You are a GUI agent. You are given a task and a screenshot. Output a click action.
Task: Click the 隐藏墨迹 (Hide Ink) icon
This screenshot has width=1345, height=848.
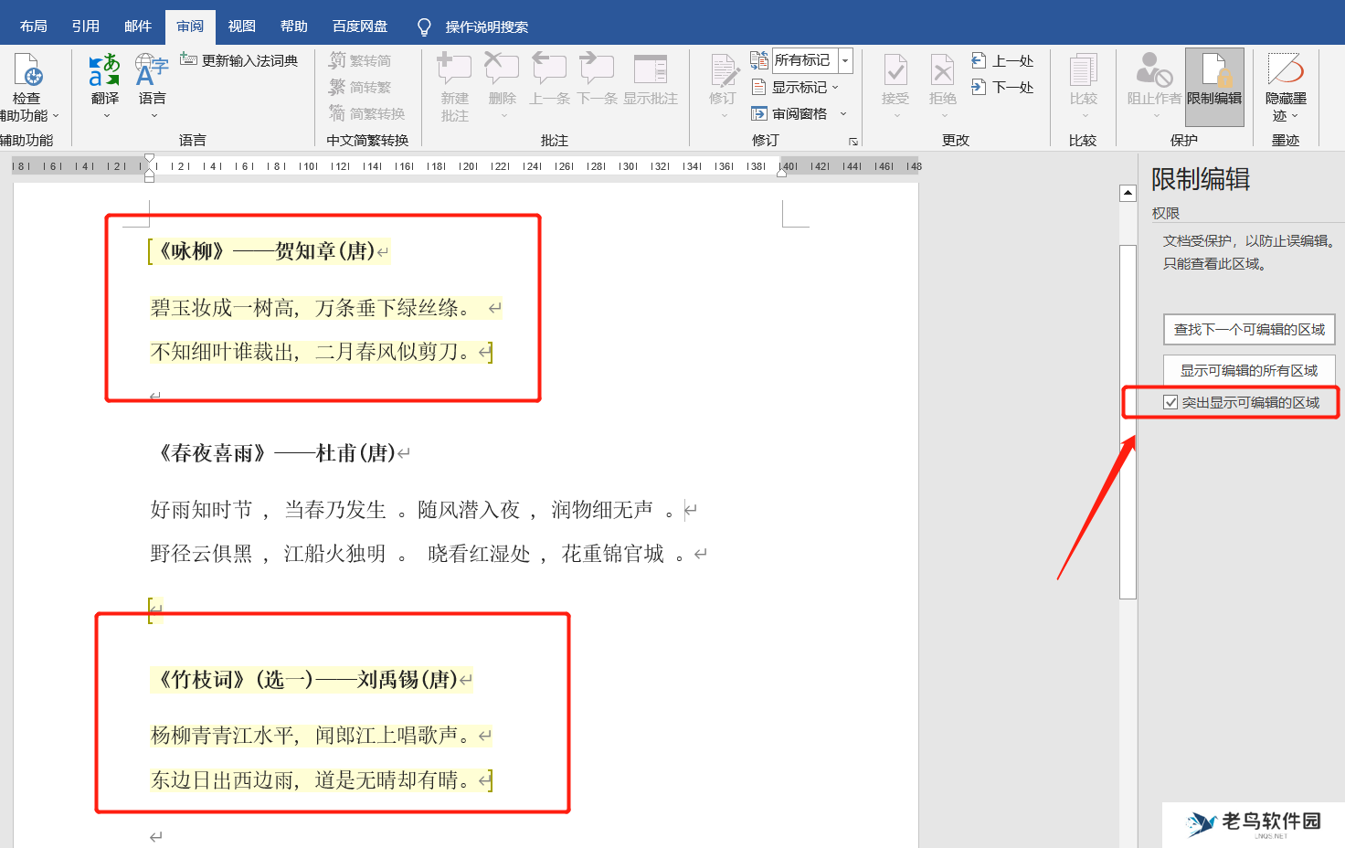(1285, 82)
